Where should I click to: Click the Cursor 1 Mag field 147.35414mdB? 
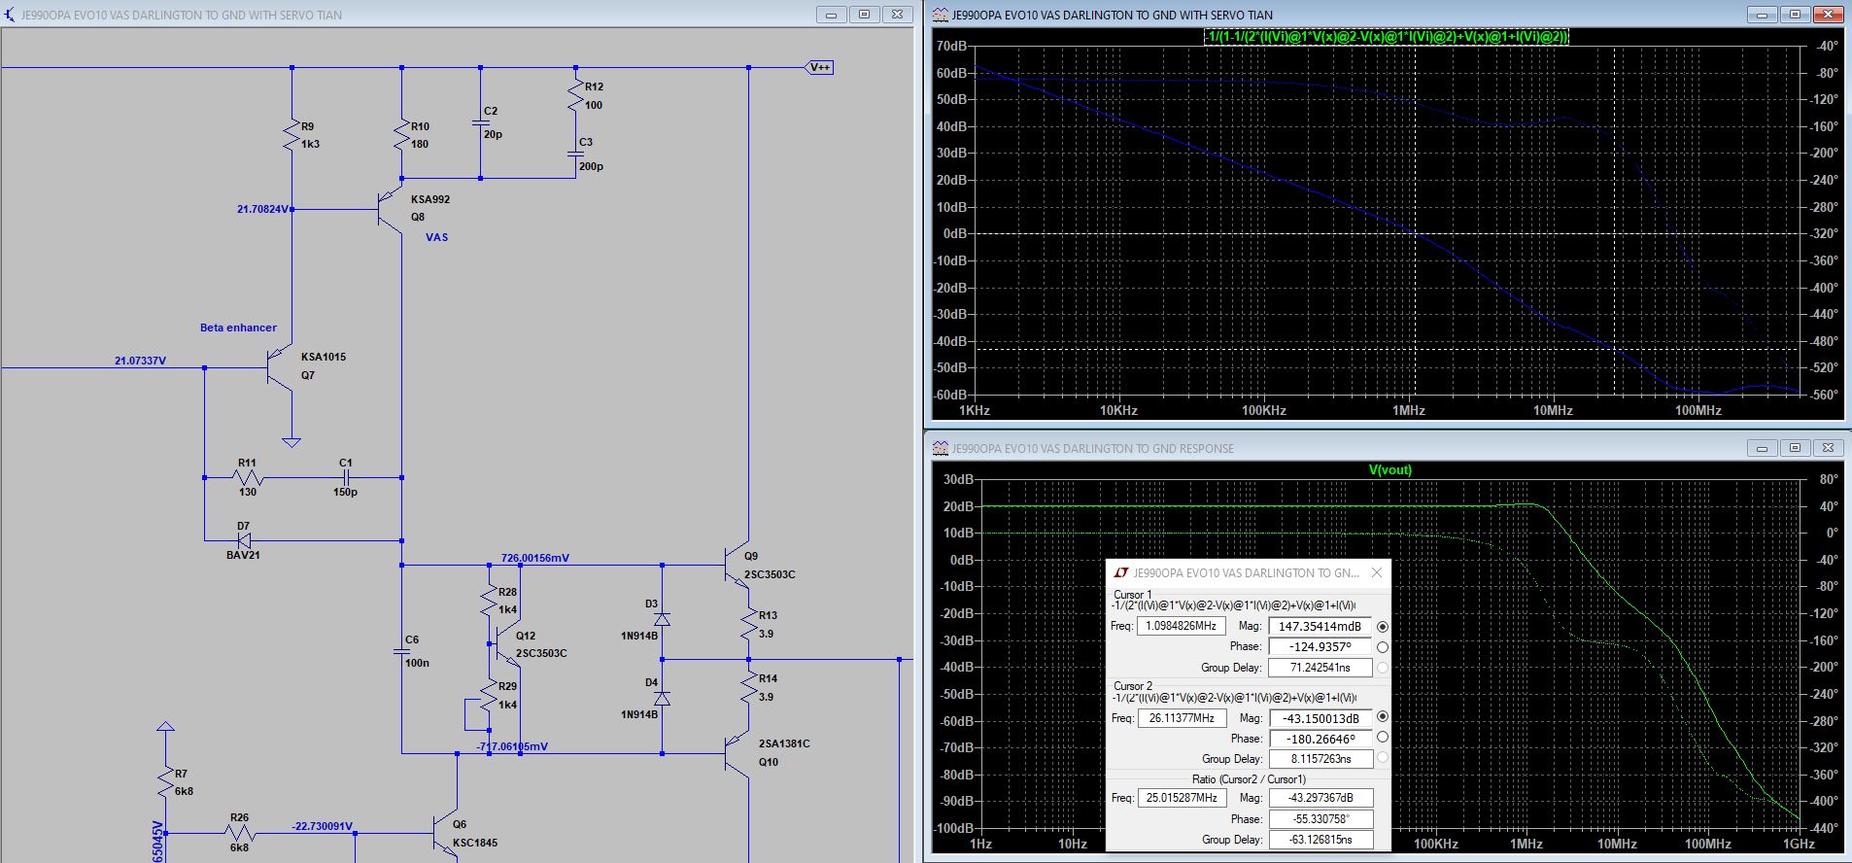pos(1320,627)
